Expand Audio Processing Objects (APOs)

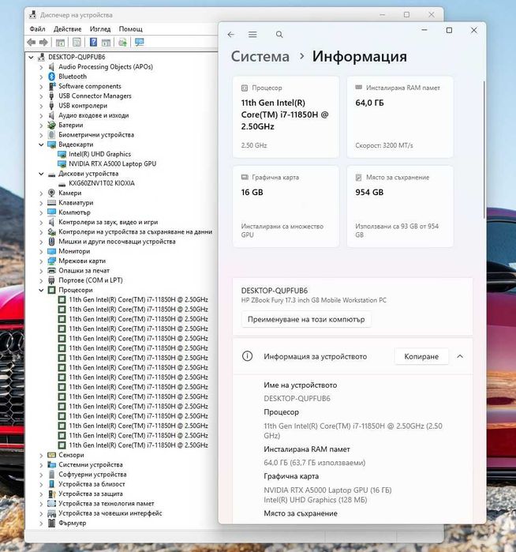(41, 67)
